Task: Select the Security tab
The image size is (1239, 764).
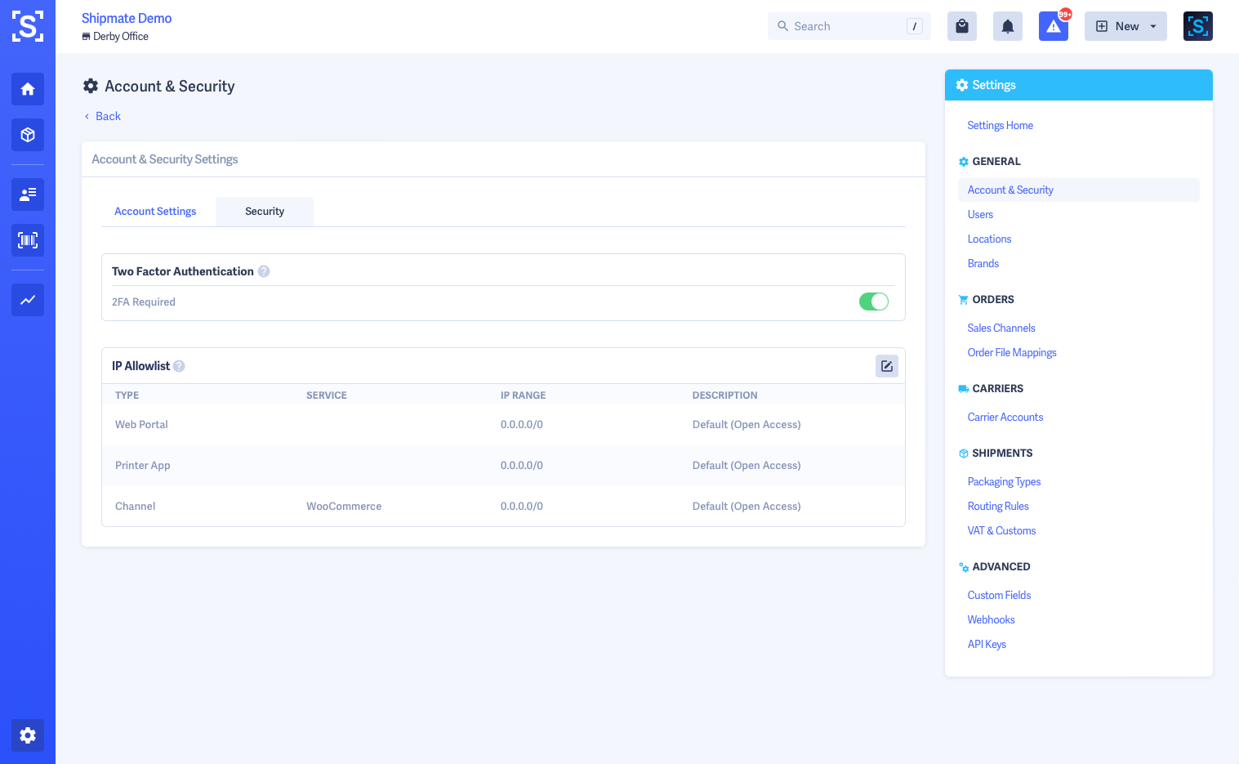Action: tap(265, 212)
